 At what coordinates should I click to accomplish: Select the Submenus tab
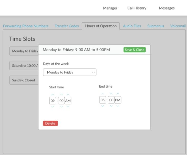coord(155,26)
